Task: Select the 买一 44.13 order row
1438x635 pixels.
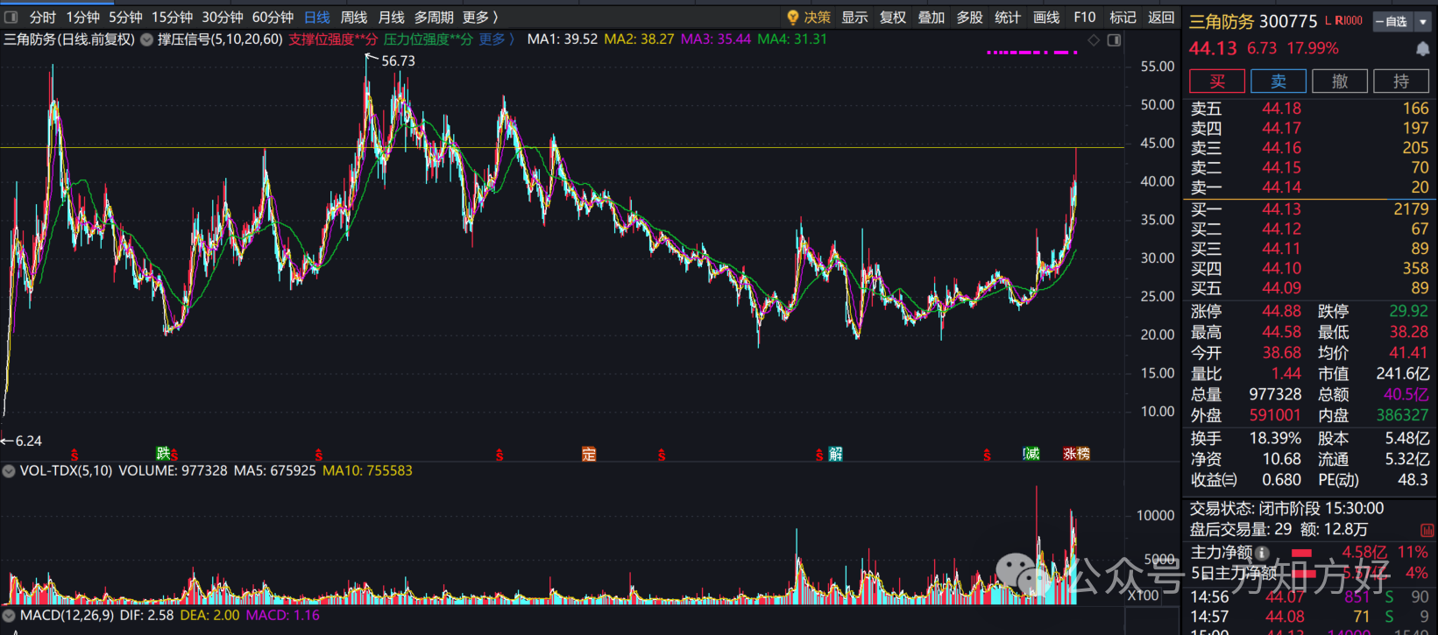Action: [x=1310, y=209]
